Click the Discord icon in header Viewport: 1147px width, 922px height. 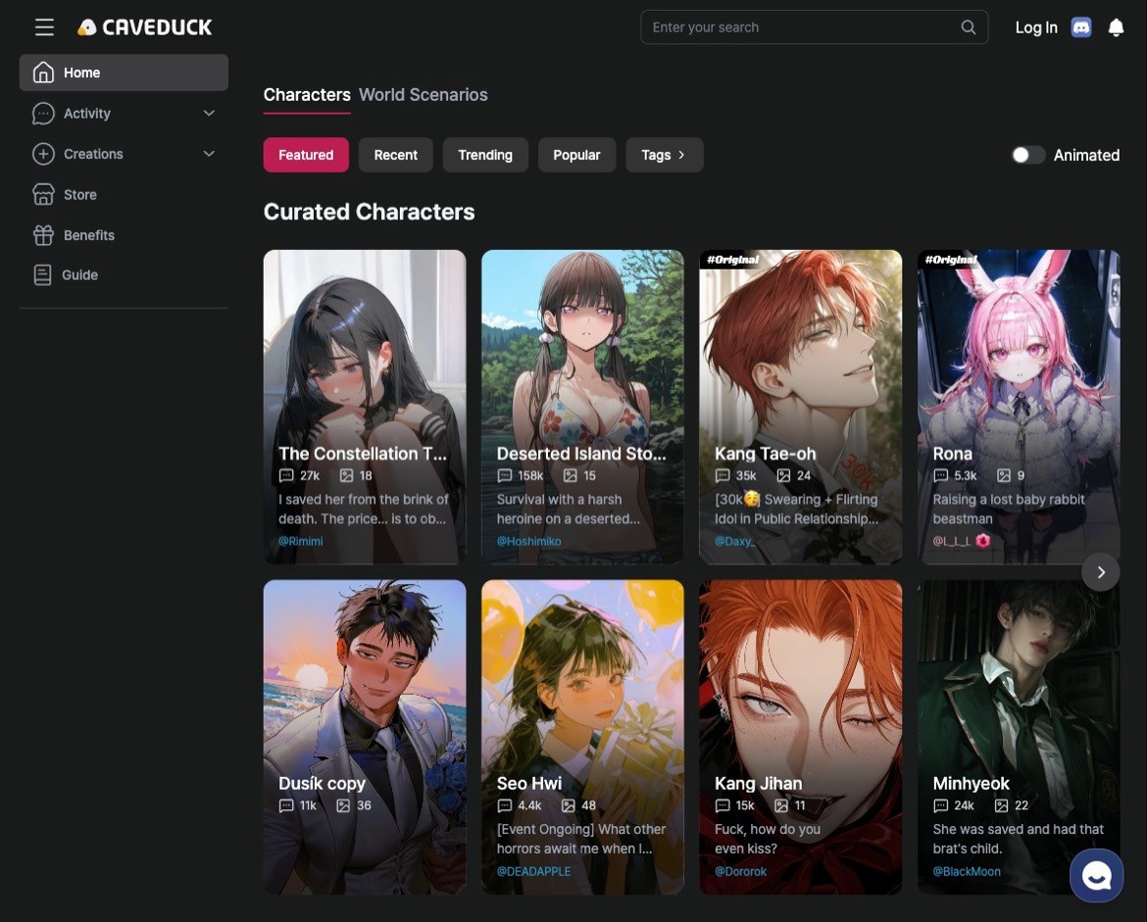click(1081, 27)
